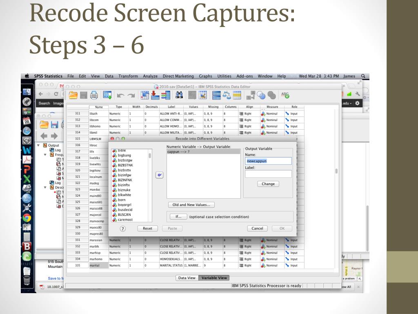Open the Data menu
Image resolution: width=418 pixels, height=314 pixels.
coord(109,76)
